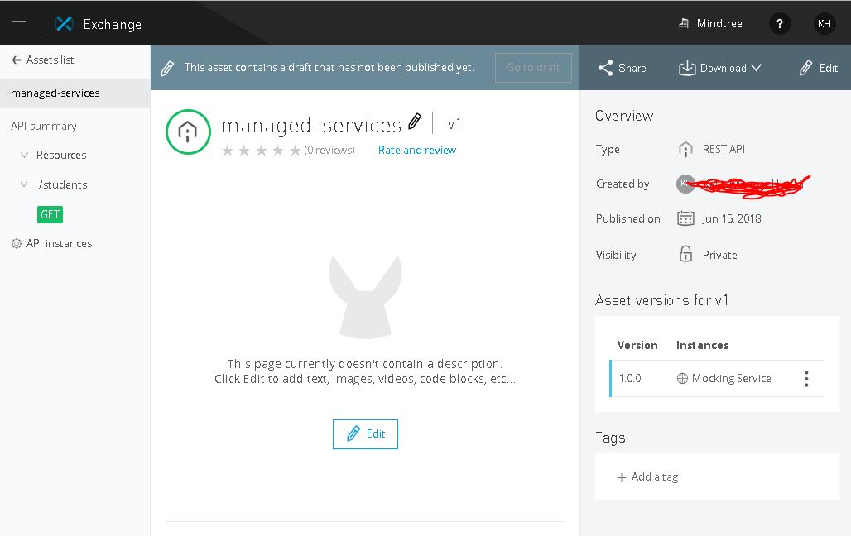Open the KH user profile avatar
Viewport: 851px width, 536px height.
(x=824, y=24)
